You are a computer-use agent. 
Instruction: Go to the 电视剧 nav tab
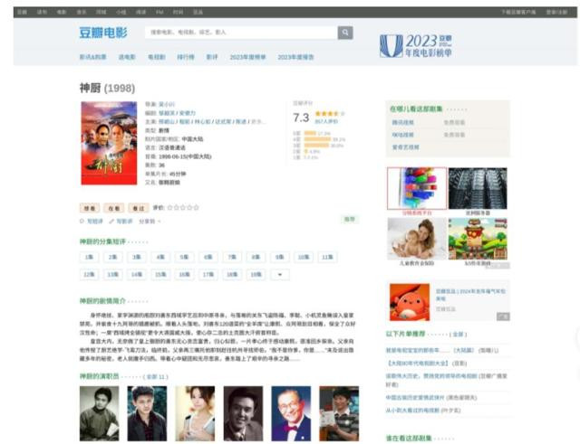click(157, 57)
